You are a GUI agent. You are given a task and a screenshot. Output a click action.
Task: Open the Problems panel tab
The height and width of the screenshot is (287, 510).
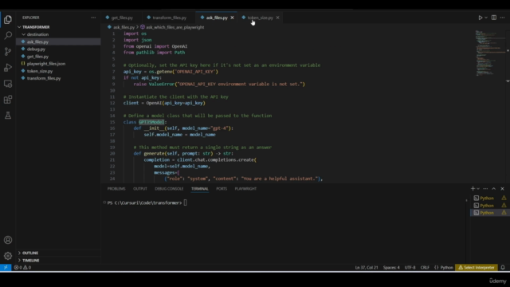point(116,189)
